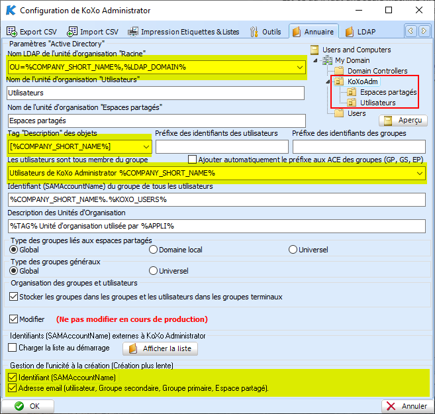Click the Description des Unités d'Organisation field
Screen dimensions: 435x414
click(x=217, y=226)
